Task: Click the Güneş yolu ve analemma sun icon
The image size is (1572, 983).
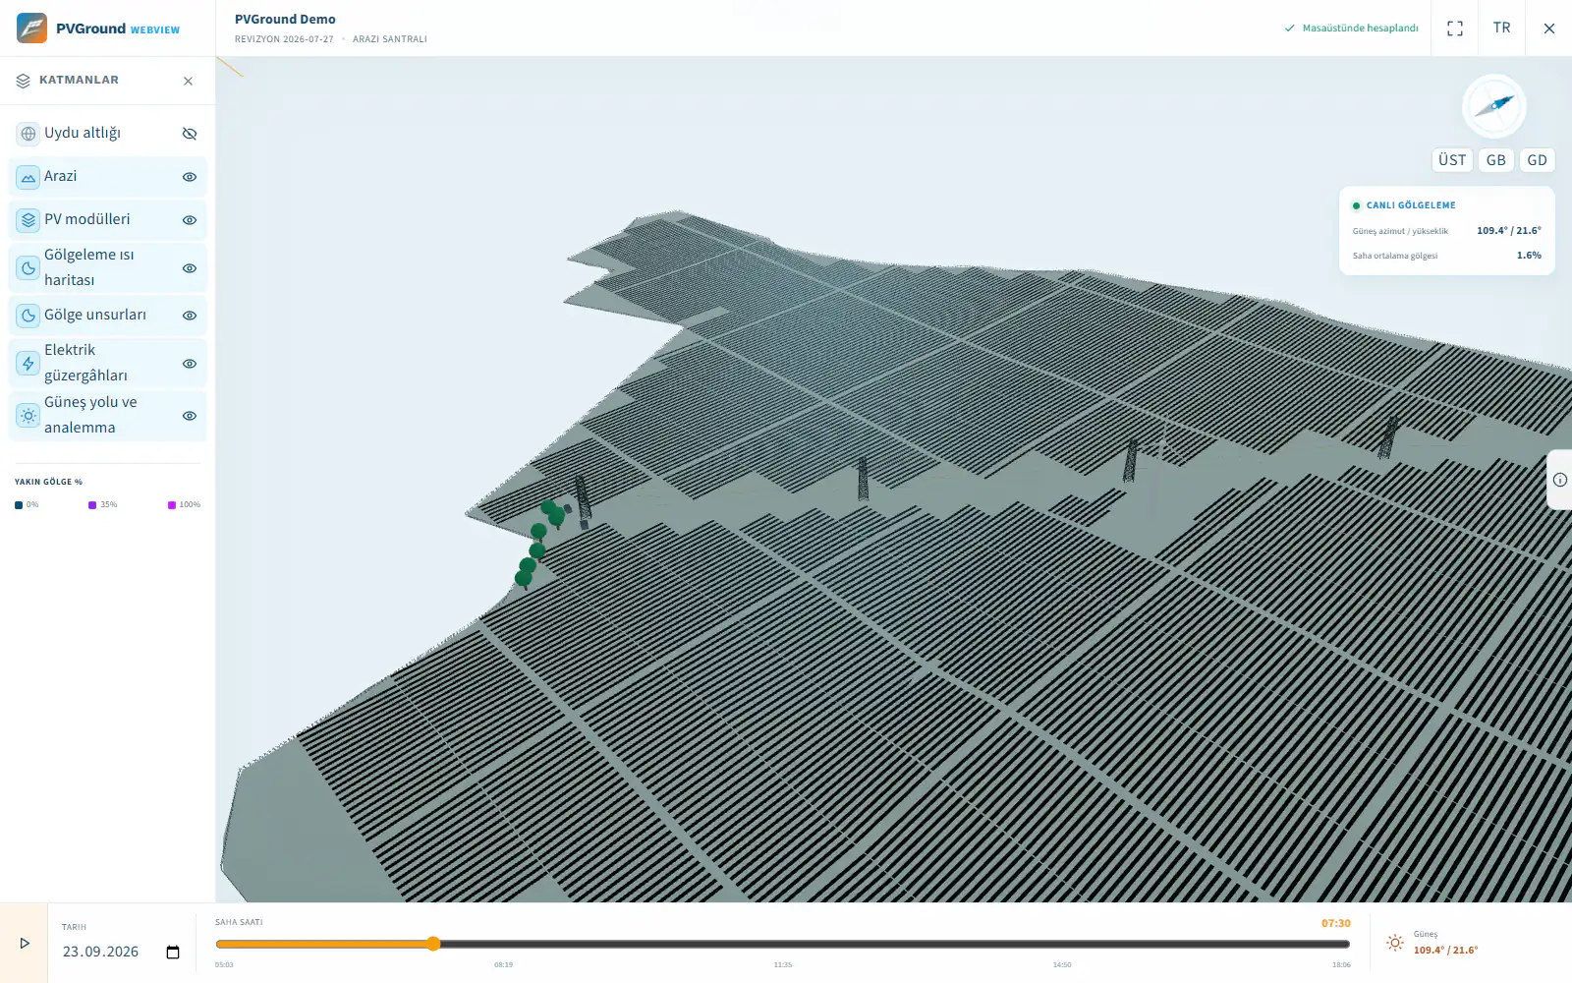Action: click(x=28, y=416)
